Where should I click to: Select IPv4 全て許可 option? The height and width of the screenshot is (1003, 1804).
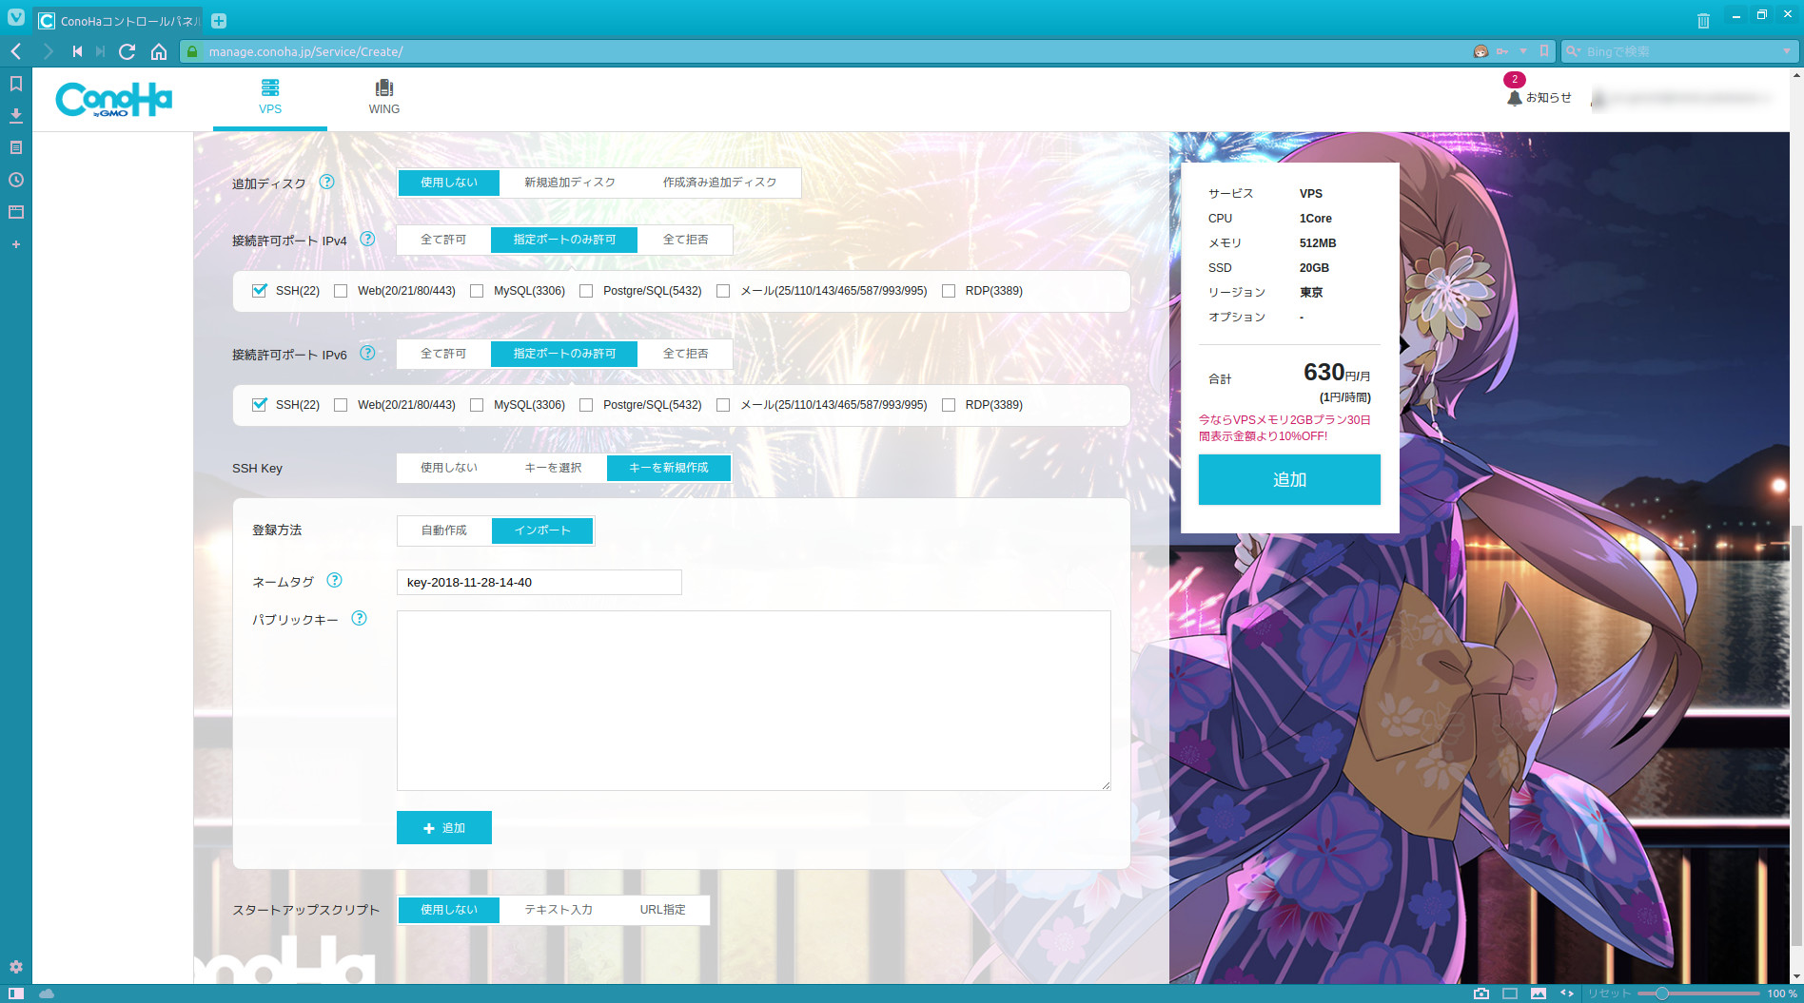click(443, 240)
